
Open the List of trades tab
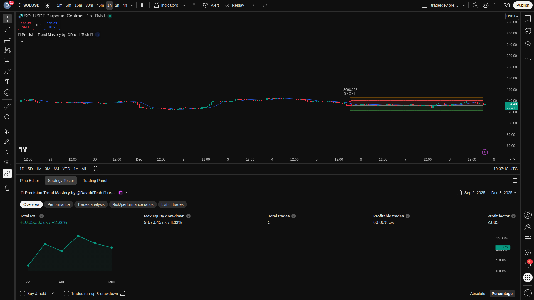tap(172, 204)
